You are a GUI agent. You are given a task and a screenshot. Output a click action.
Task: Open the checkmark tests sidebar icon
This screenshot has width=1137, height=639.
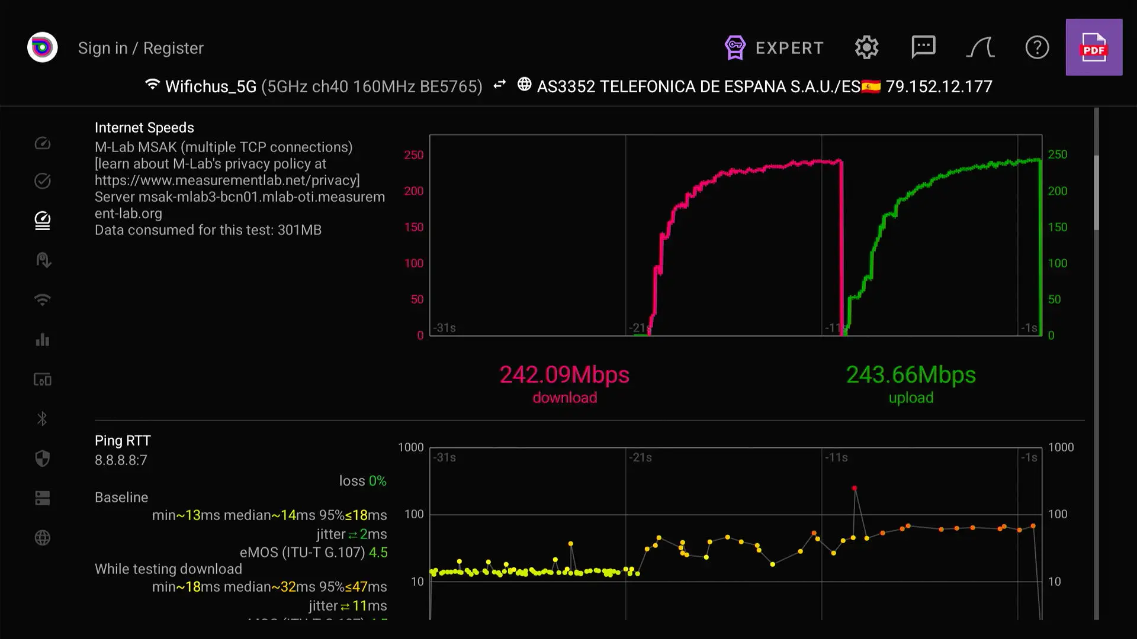[x=43, y=181]
